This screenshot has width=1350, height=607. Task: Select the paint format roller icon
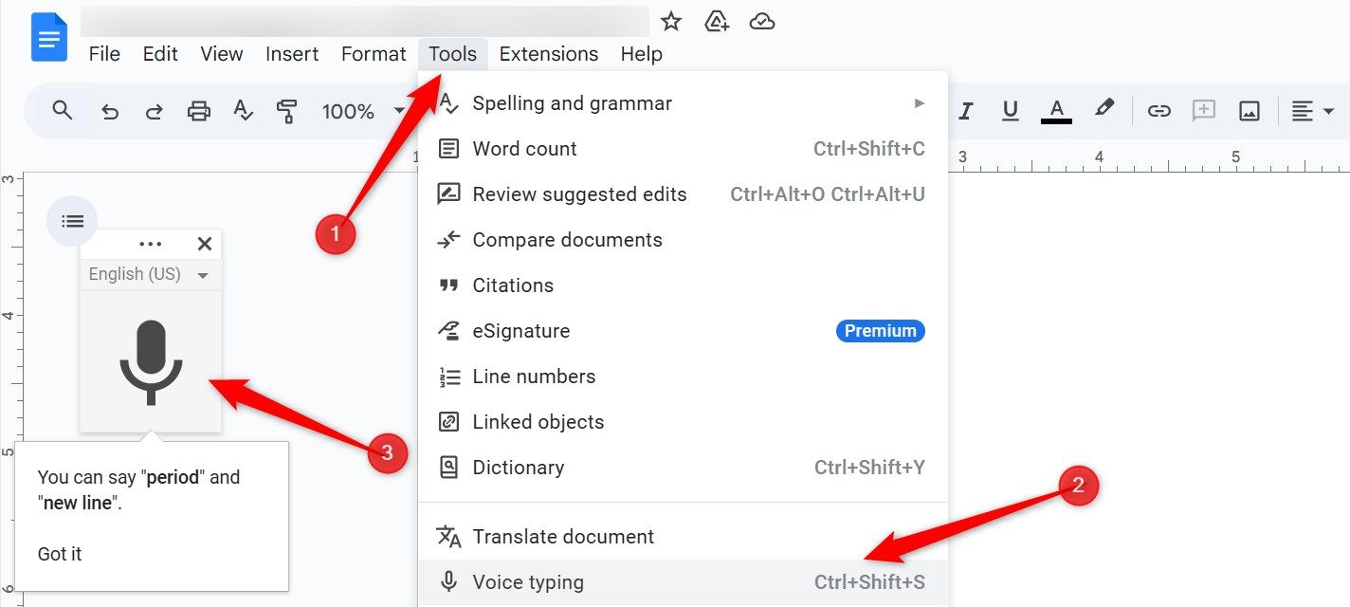coord(286,112)
